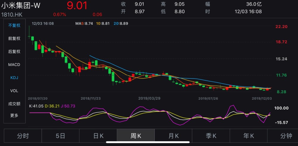Show the MACD indicator
Screen dimensions: 298x146
point(14,65)
